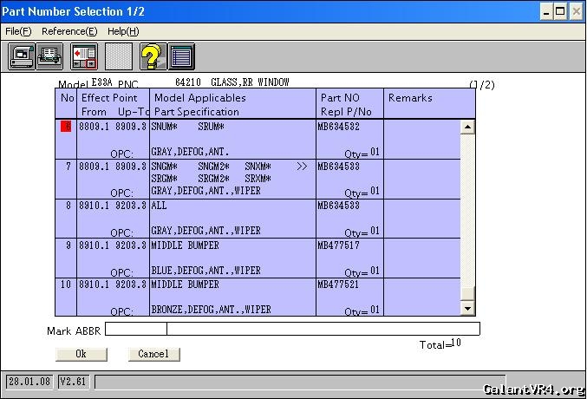Image resolution: width=587 pixels, height=399 pixels.
Task: Open the Help menu
Action: tap(123, 31)
